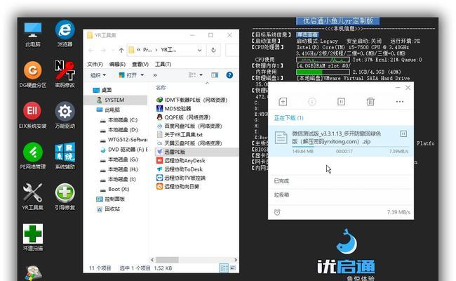Switch to details view icon in status bar

tap(224, 268)
